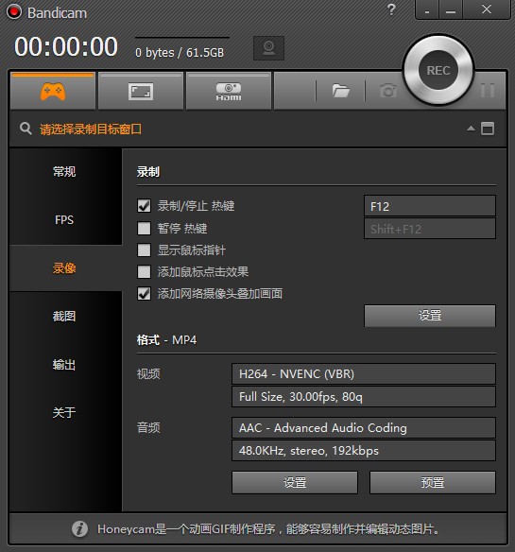
Task: Click the 预置 presets button
Action: [433, 482]
